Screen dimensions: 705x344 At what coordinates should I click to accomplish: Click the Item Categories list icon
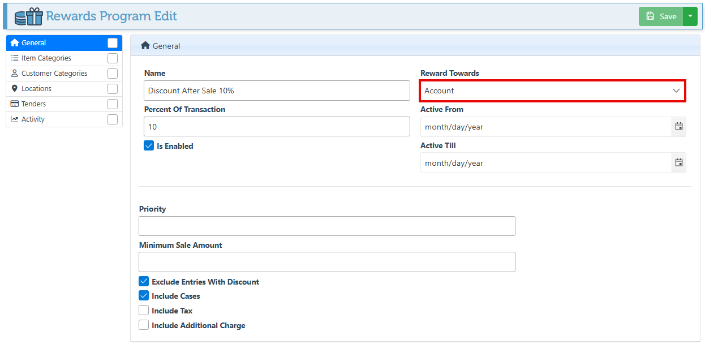15,58
